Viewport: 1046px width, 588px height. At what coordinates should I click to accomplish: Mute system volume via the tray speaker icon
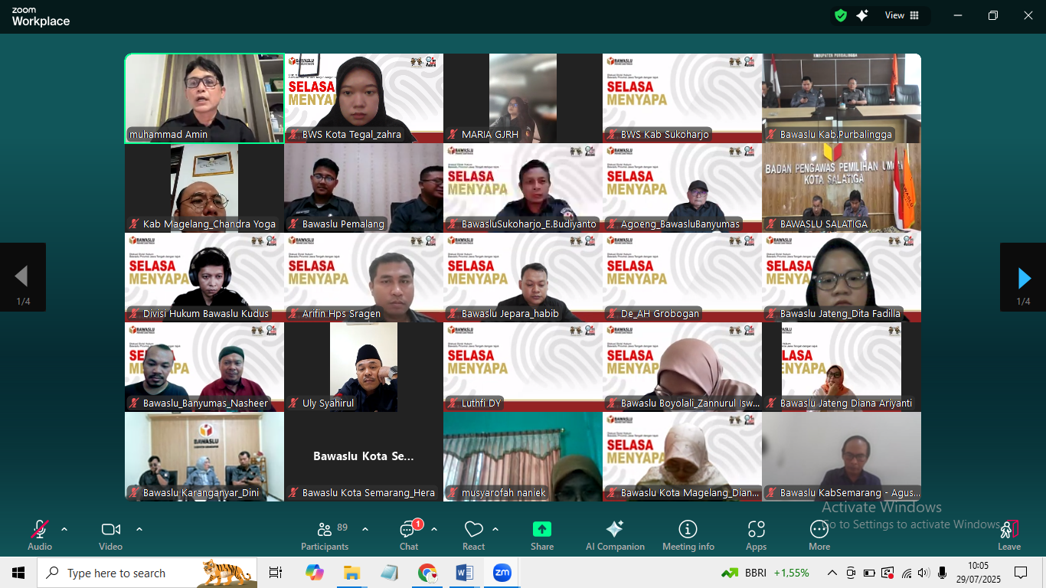(x=922, y=572)
